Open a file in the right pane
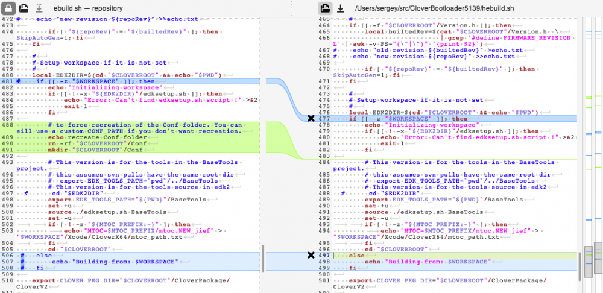This screenshot has height=293, width=603. (325, 8)
